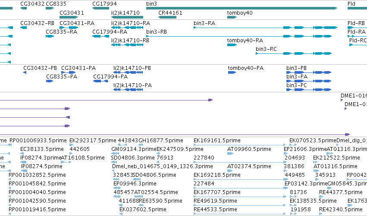Click the CG30432 gene label
Image resolution: width=367 pixels, height=216 pixels.
point(32,4)
